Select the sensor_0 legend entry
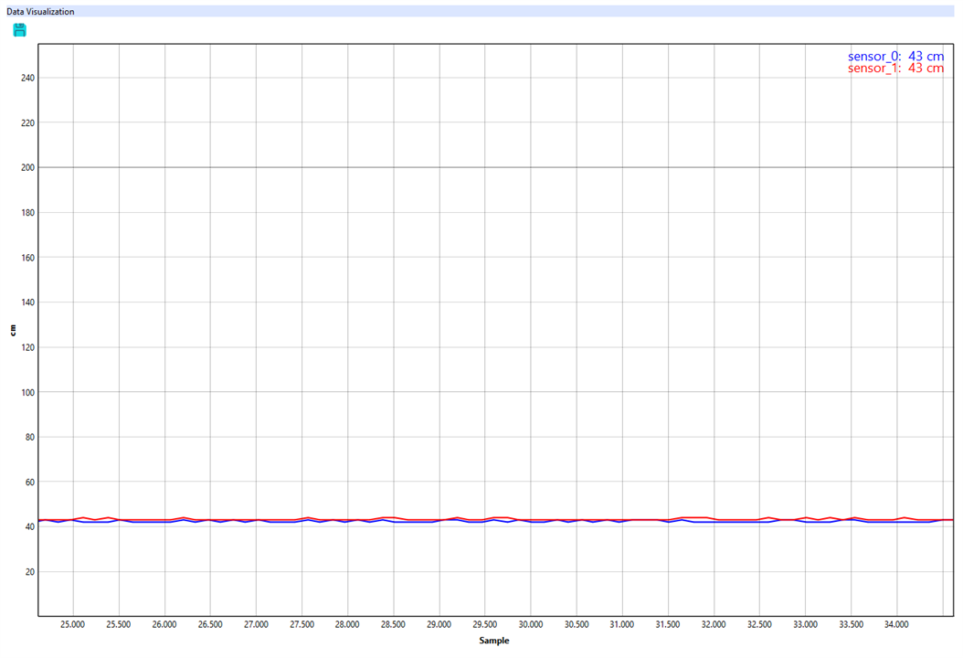The height and width of the screenshot is (658, 963). [895, 57]
